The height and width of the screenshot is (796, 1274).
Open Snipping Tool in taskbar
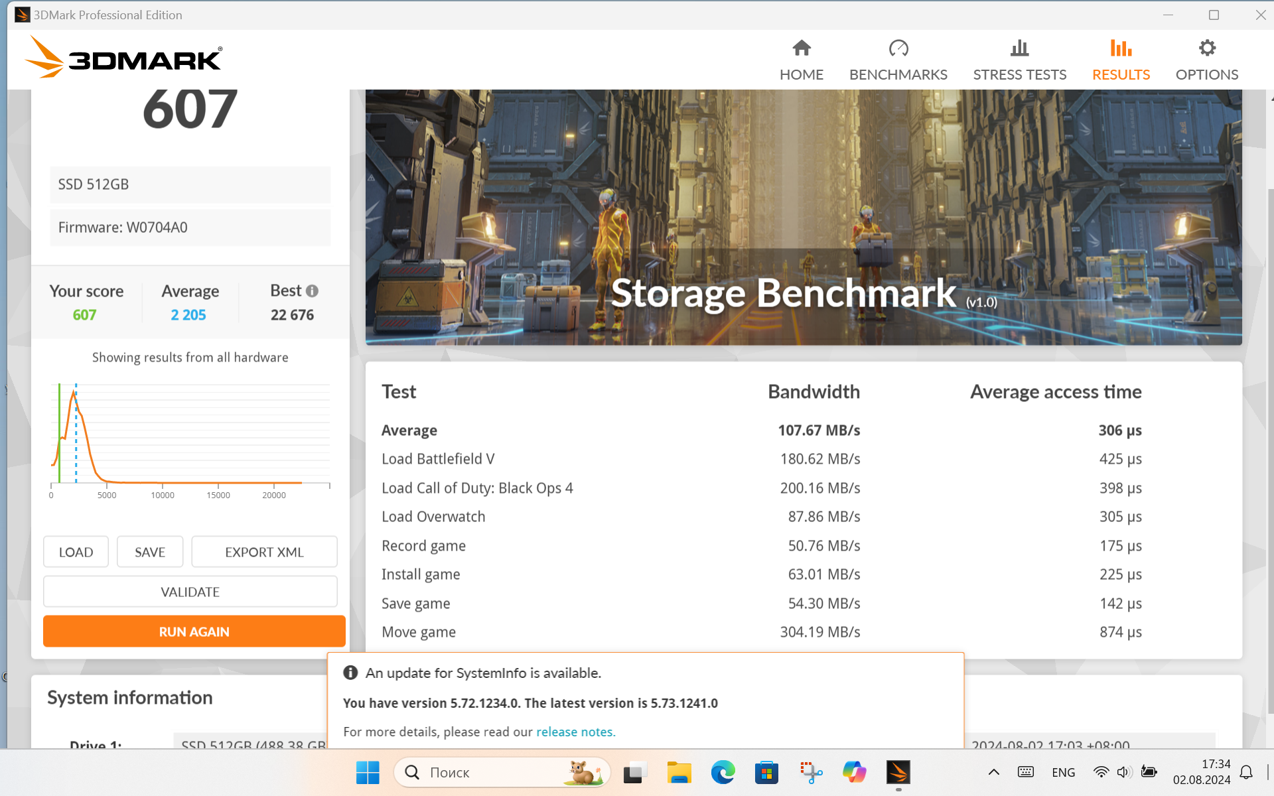point(810,772)
